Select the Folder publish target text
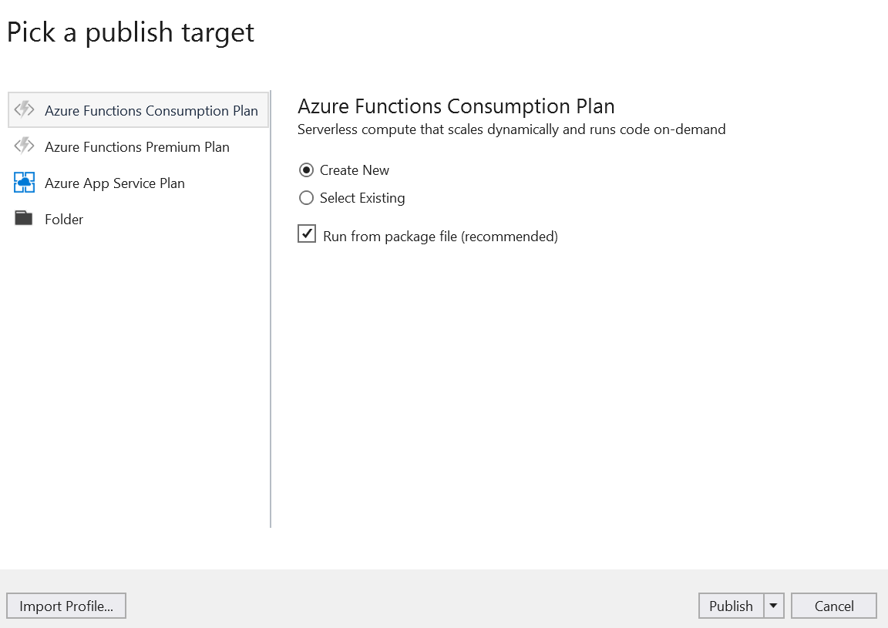The image size is (888, 628). (x=64, y=219)
